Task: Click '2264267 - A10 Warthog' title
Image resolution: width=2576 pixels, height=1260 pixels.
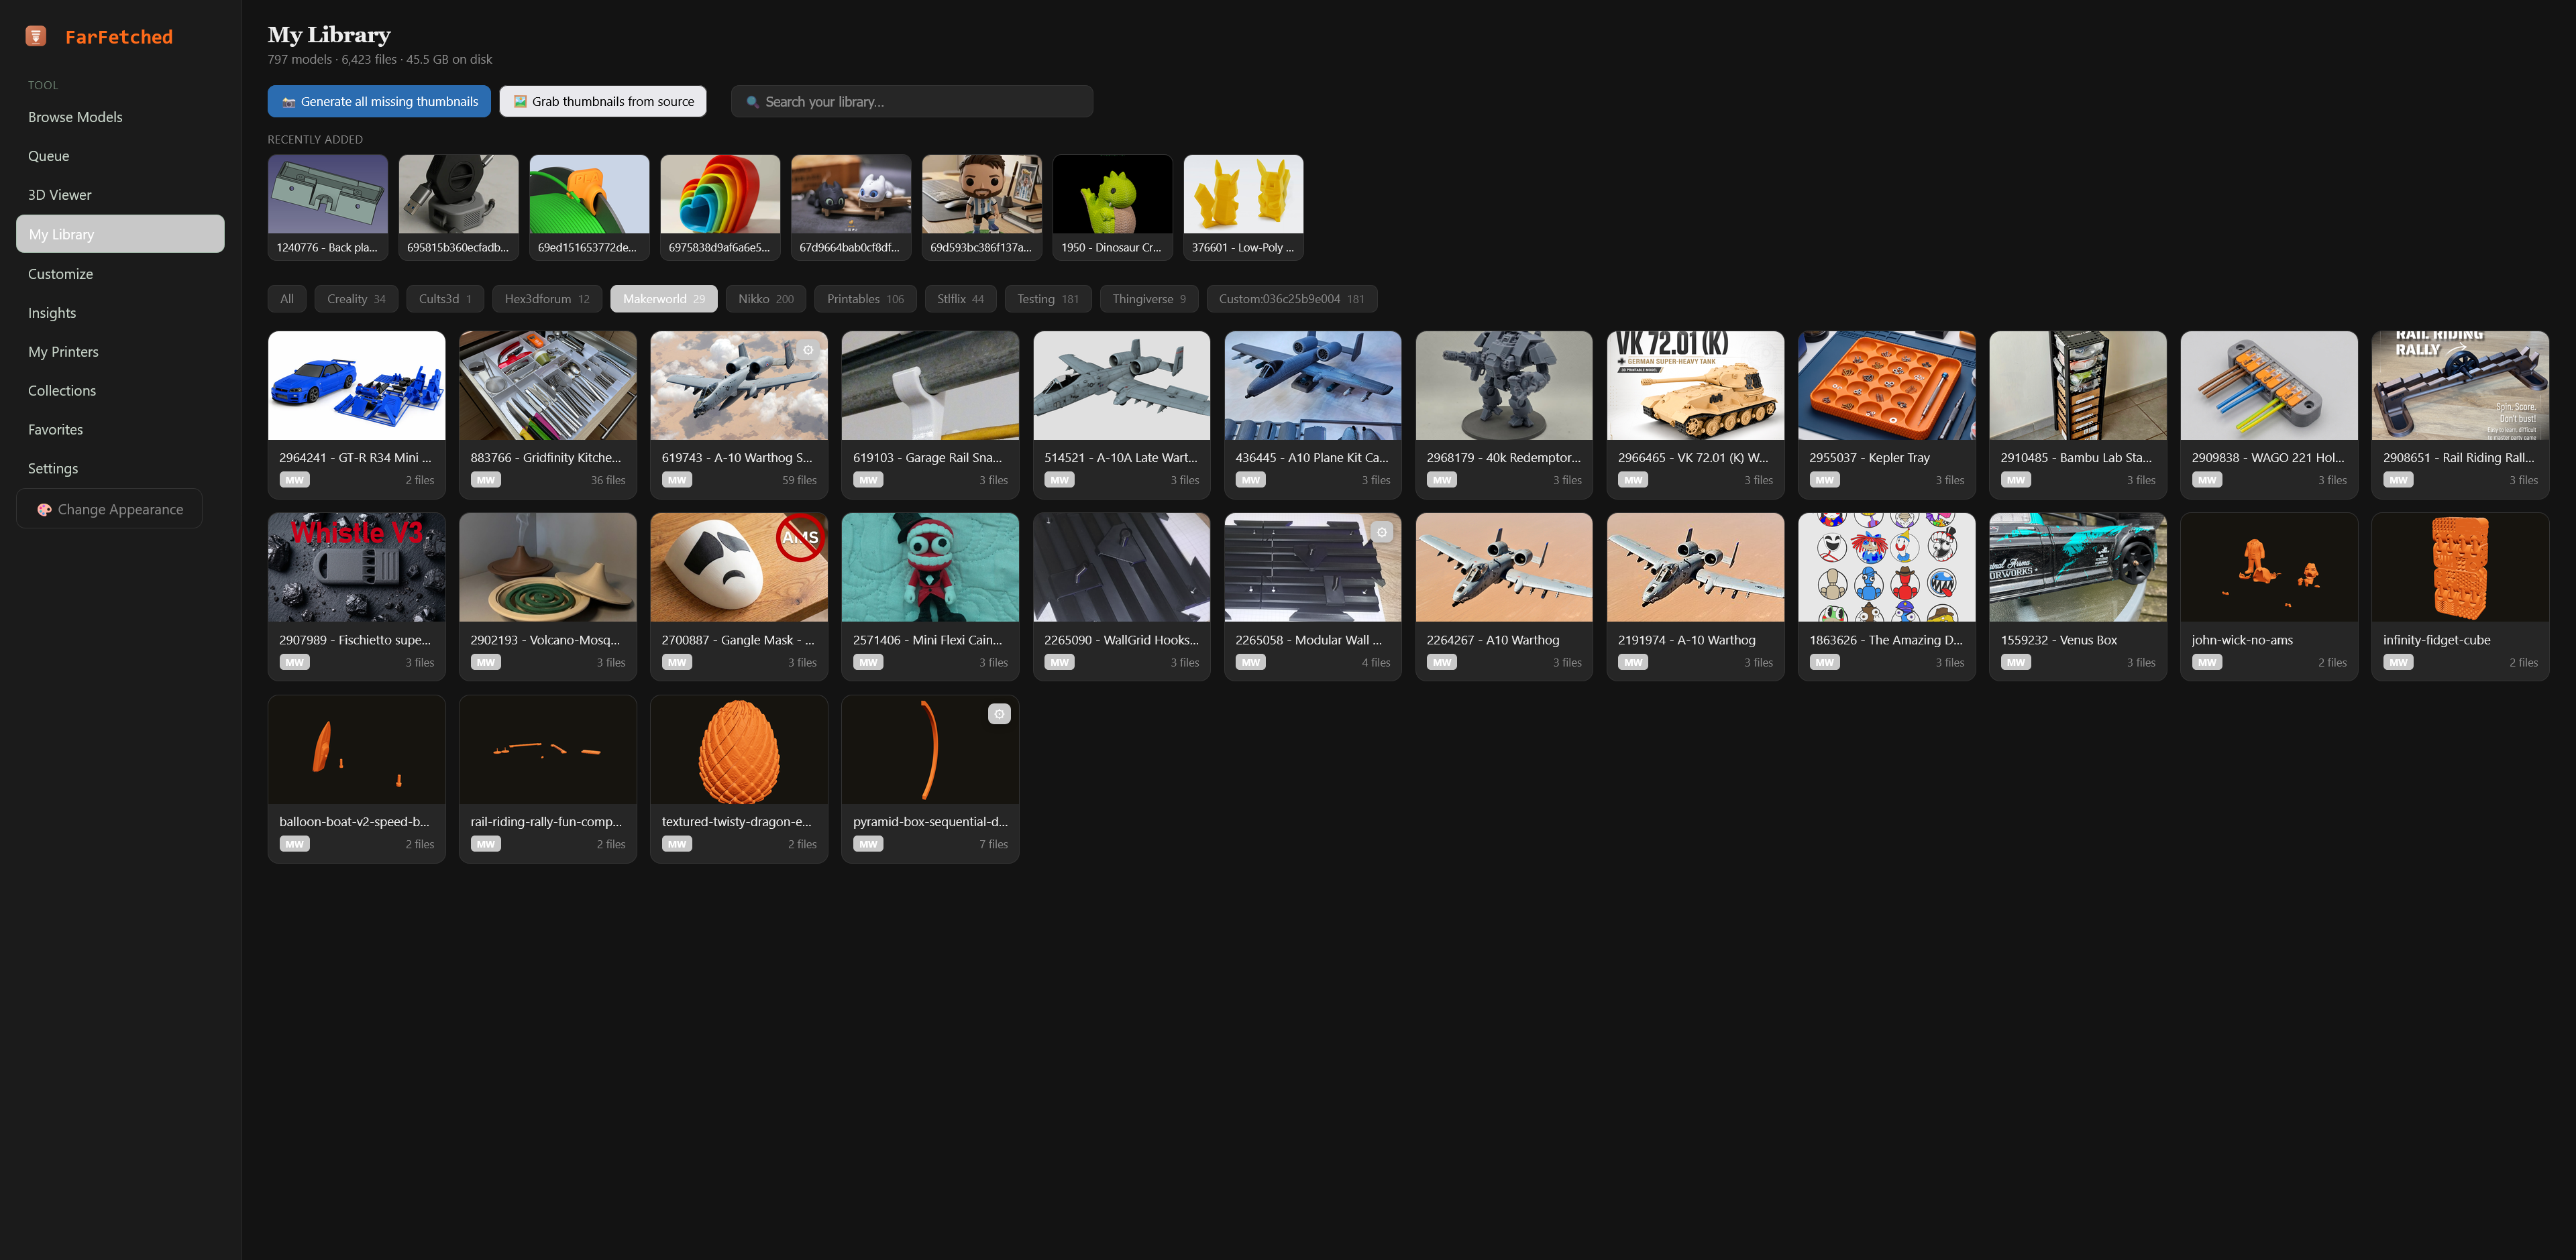Action: pos(1493,640)
